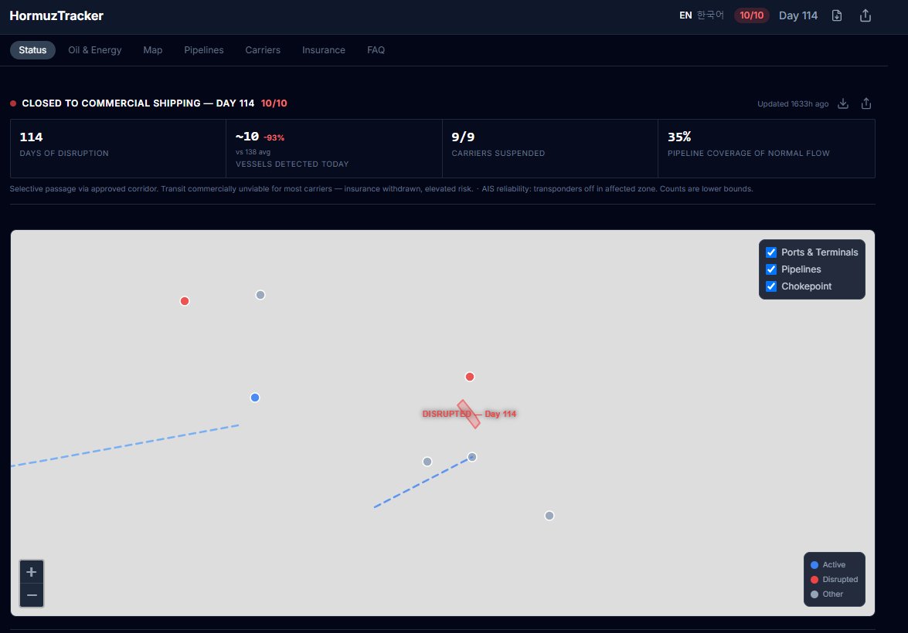Viewport: 908px width, 633px height.
Task: Switch language to EN
Action: pyautogui.click(x=685, y=15)
